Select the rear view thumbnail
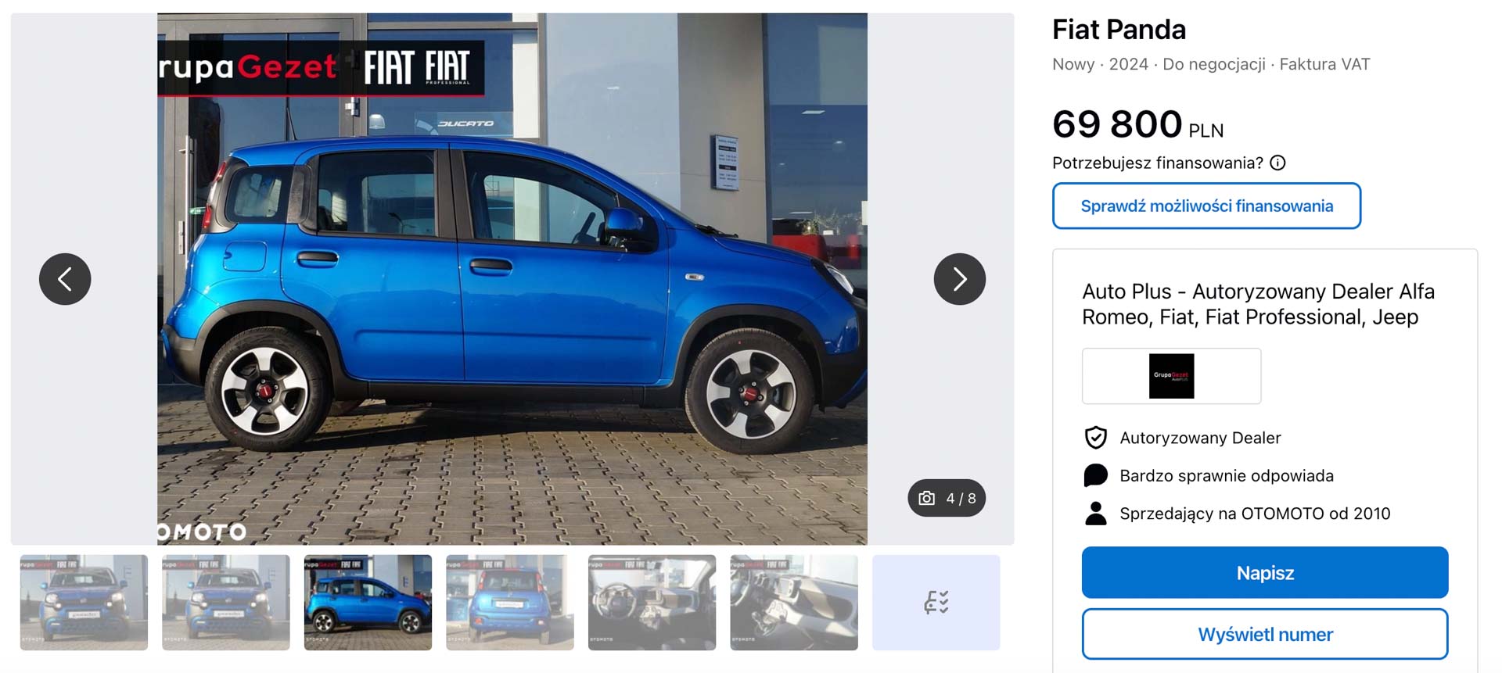Screen dimensions: 1502x673 510,603
